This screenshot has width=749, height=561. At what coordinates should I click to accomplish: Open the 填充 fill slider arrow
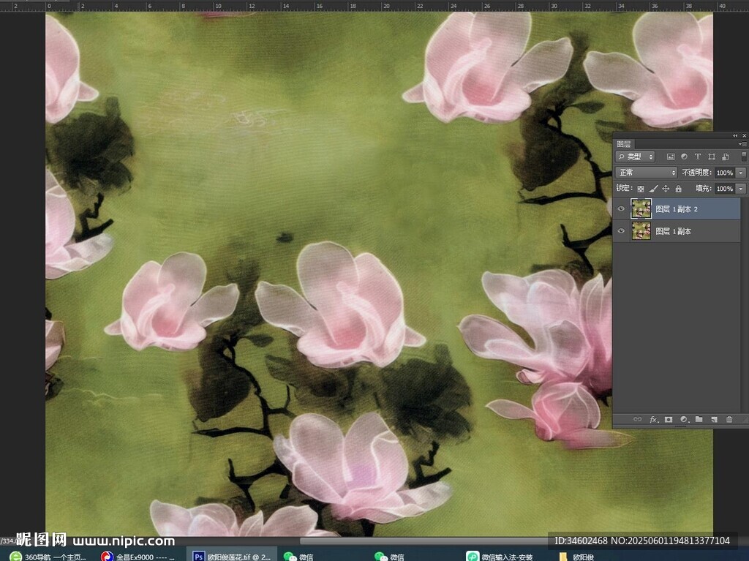pyautogui.click(x=741, y=189)
